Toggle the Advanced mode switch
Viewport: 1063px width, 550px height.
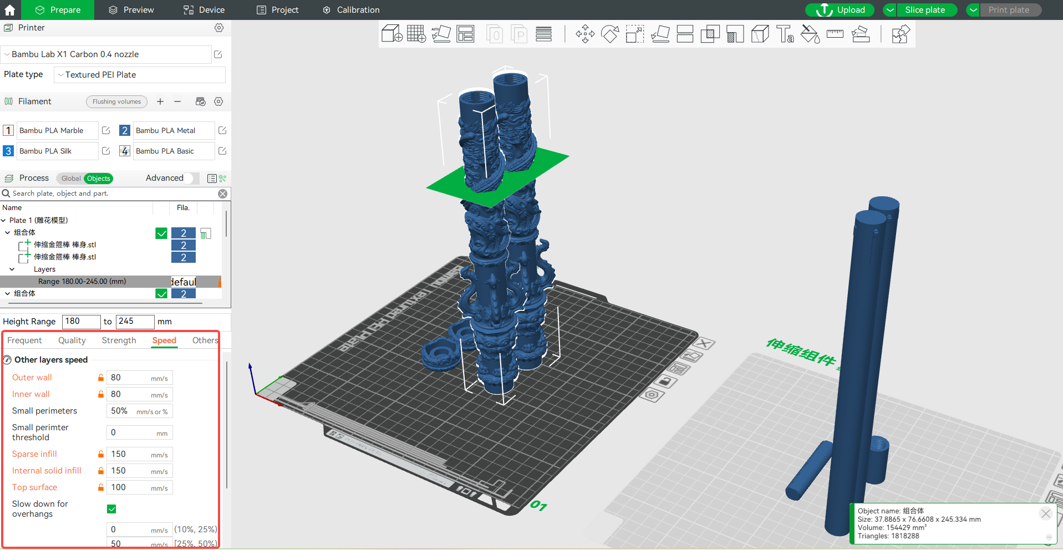[190, 178]
